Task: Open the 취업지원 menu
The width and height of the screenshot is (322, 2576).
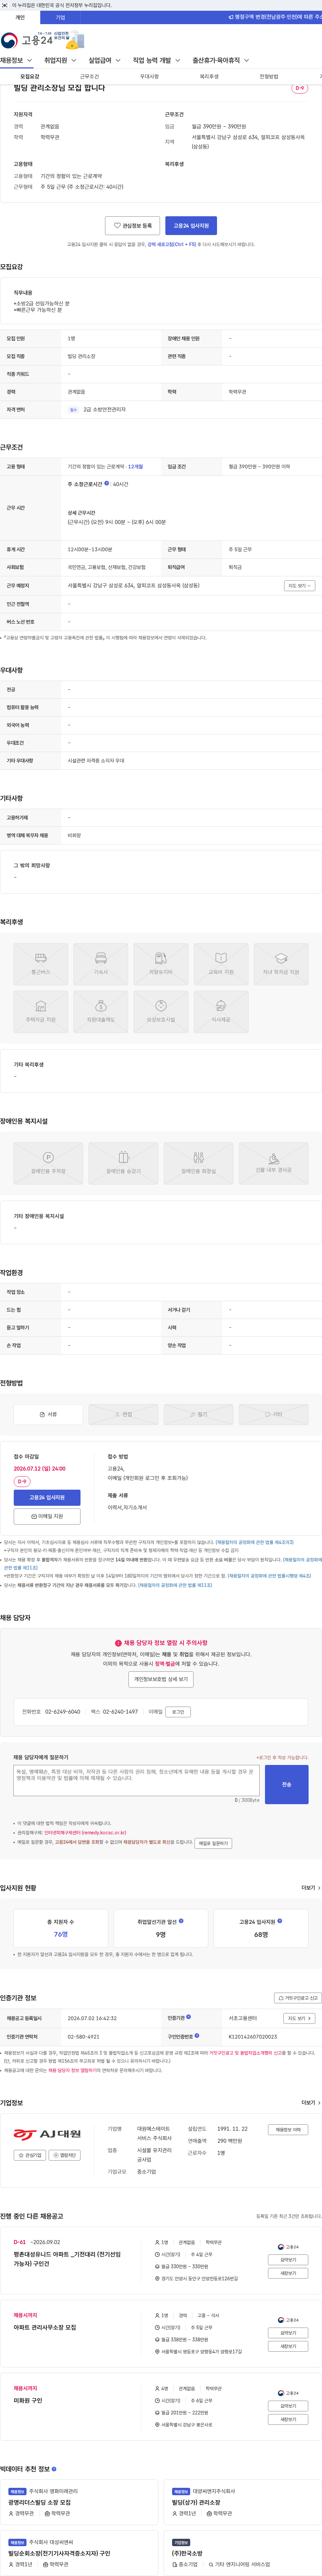Action: 60,60
